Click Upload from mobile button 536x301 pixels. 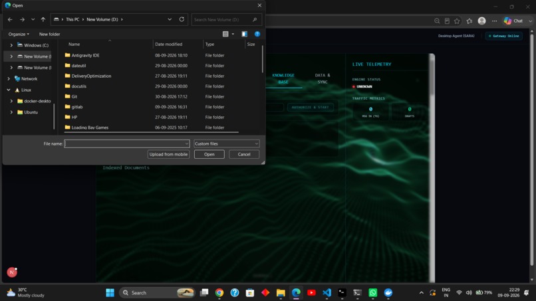[168, 154]
